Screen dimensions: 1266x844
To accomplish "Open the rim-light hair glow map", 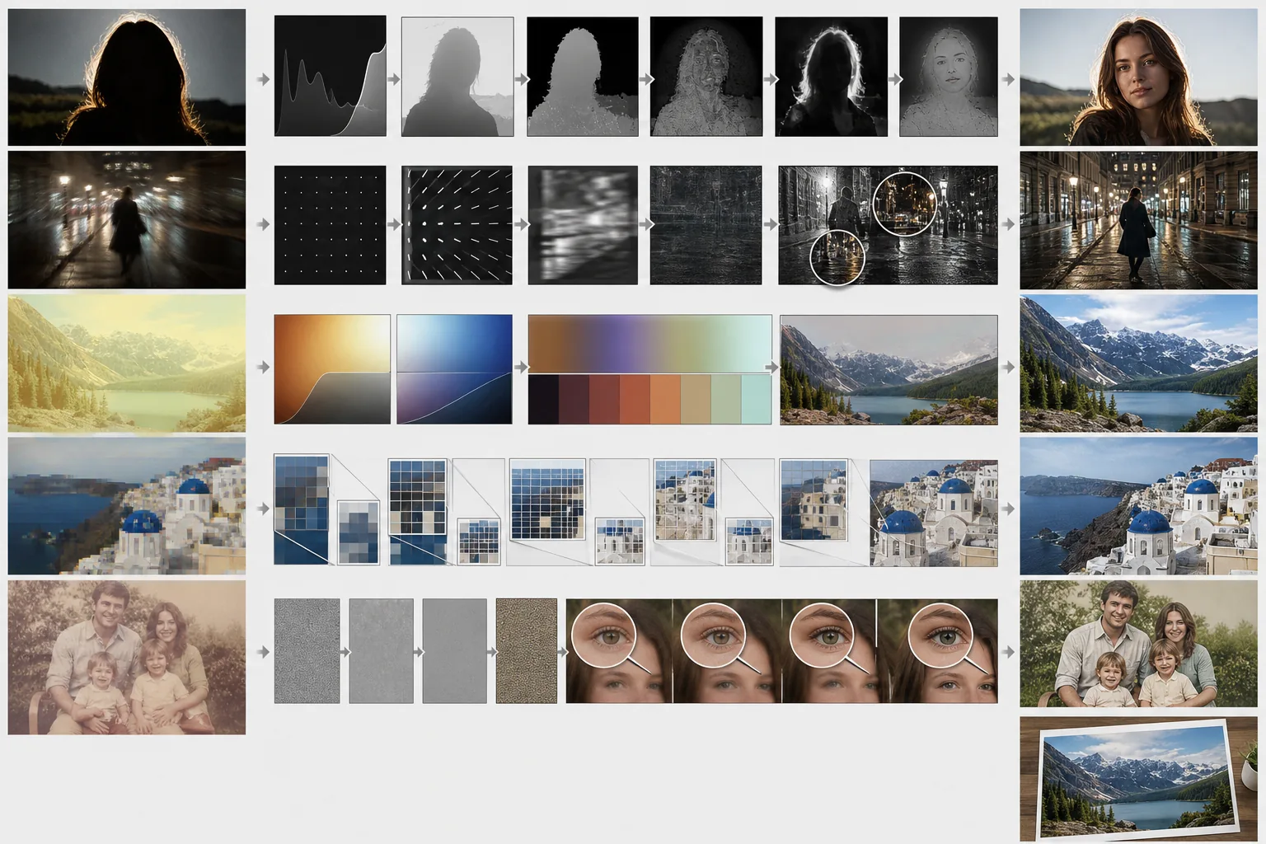I will point(831,77).
